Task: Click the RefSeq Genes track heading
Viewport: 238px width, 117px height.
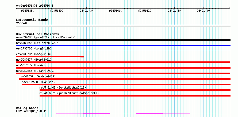Action: [27, 108]
